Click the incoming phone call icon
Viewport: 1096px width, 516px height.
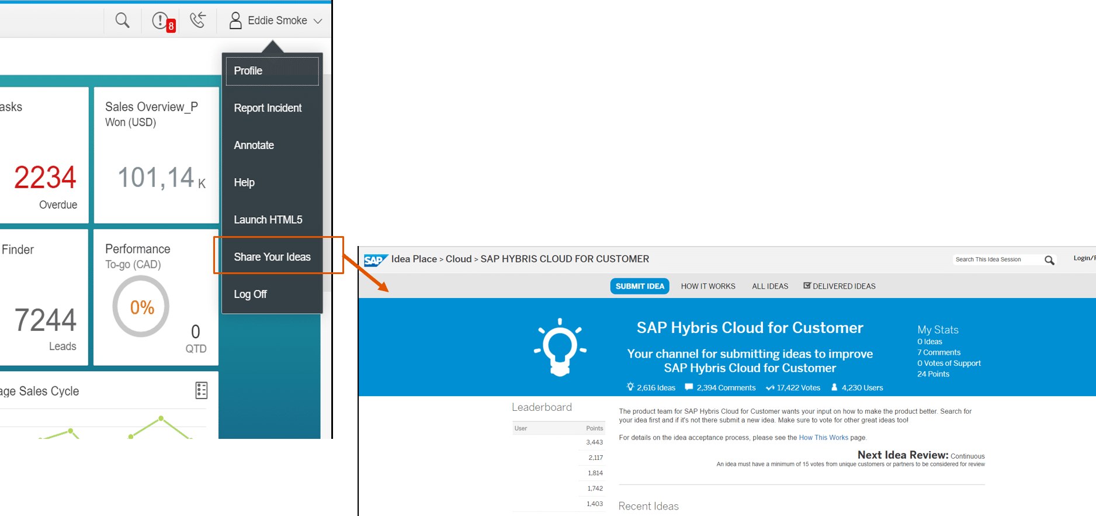coord(197,20)
